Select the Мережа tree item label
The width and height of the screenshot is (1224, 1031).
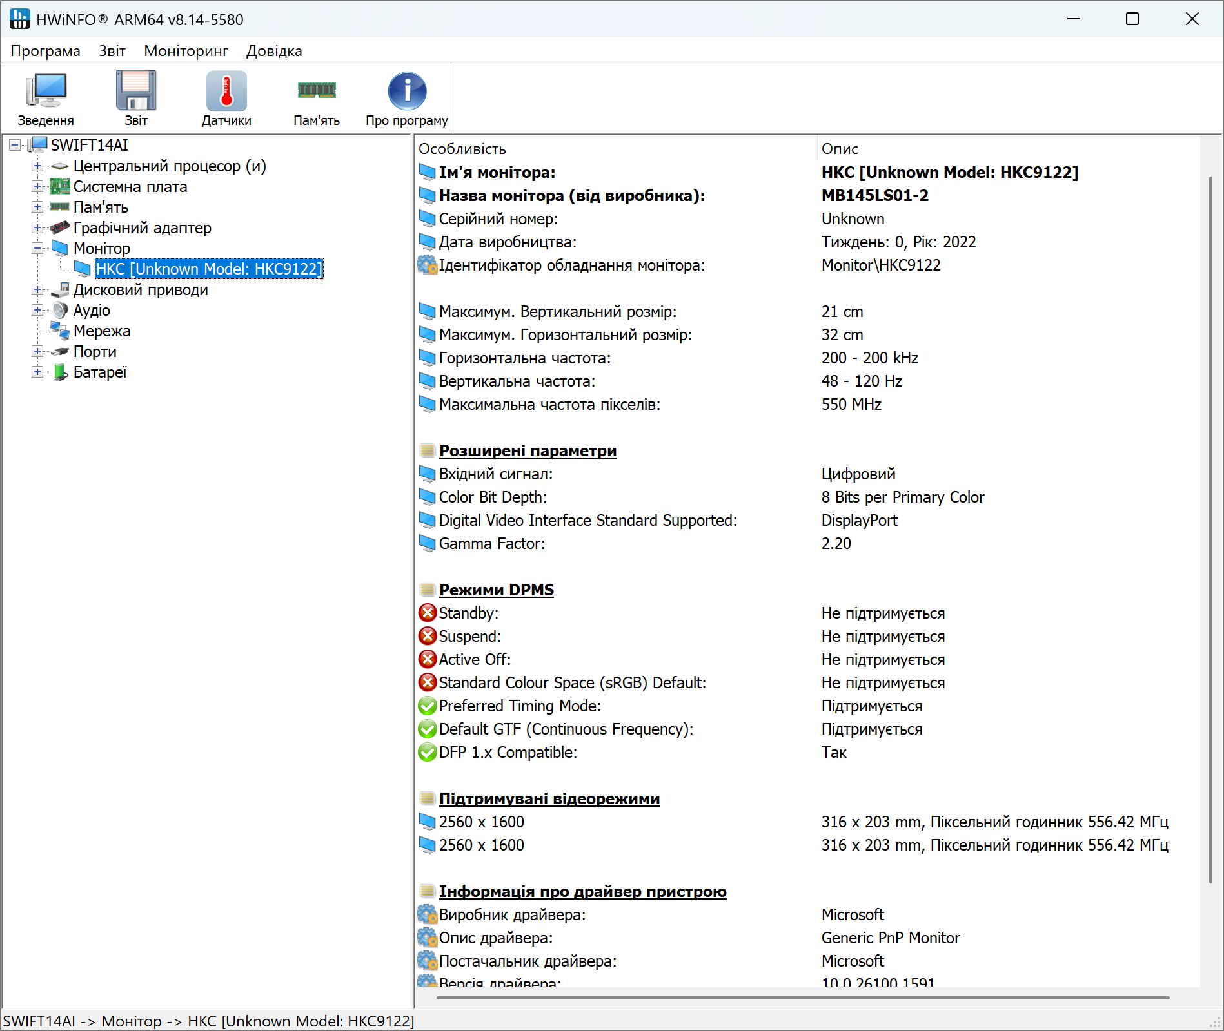102,331
